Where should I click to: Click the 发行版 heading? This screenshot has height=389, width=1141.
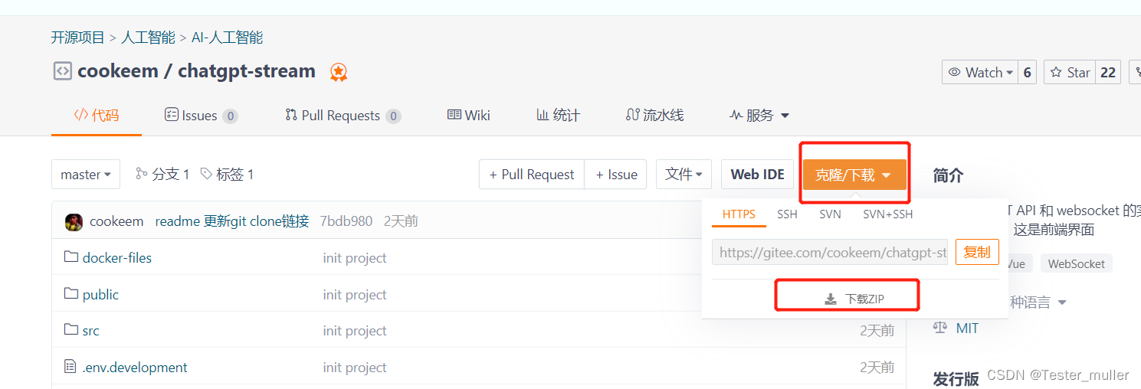(x=956, y=379)
